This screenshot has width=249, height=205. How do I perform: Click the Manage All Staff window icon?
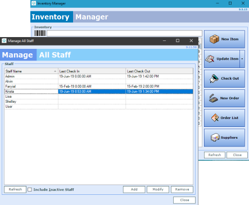4,40
